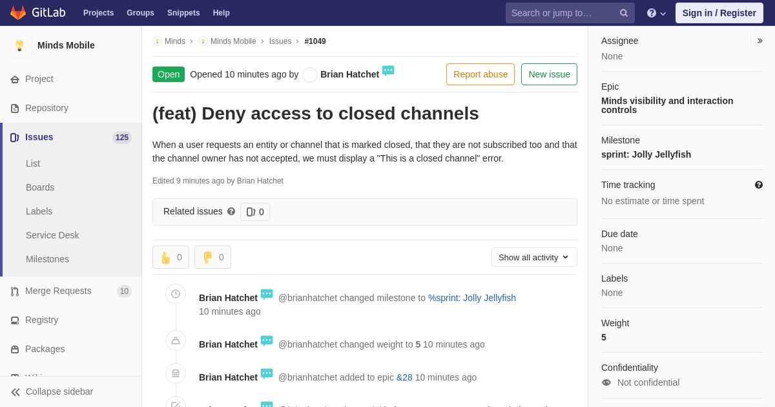Click the #1049 breadcrumb link
This screenshot has height=407, width=775.
[315, 41]
